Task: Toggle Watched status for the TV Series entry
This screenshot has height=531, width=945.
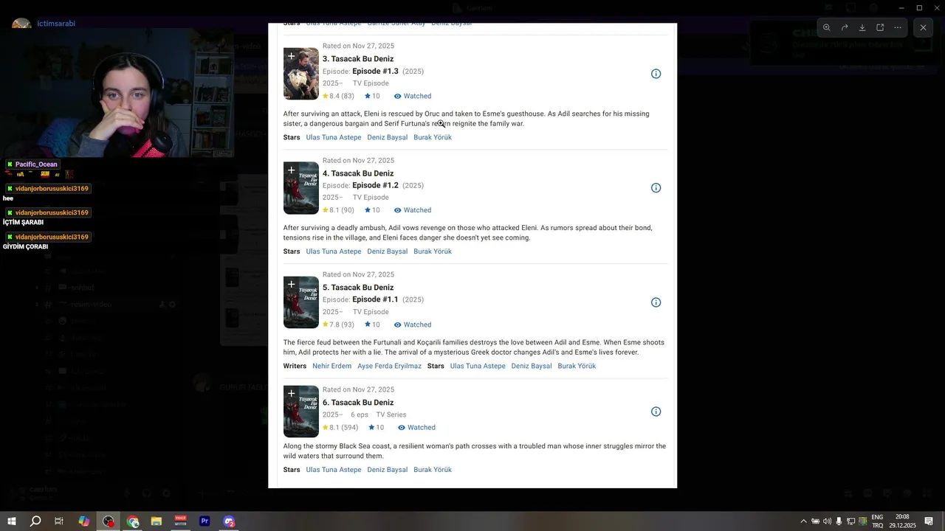Action: click(x=416, y=428)
